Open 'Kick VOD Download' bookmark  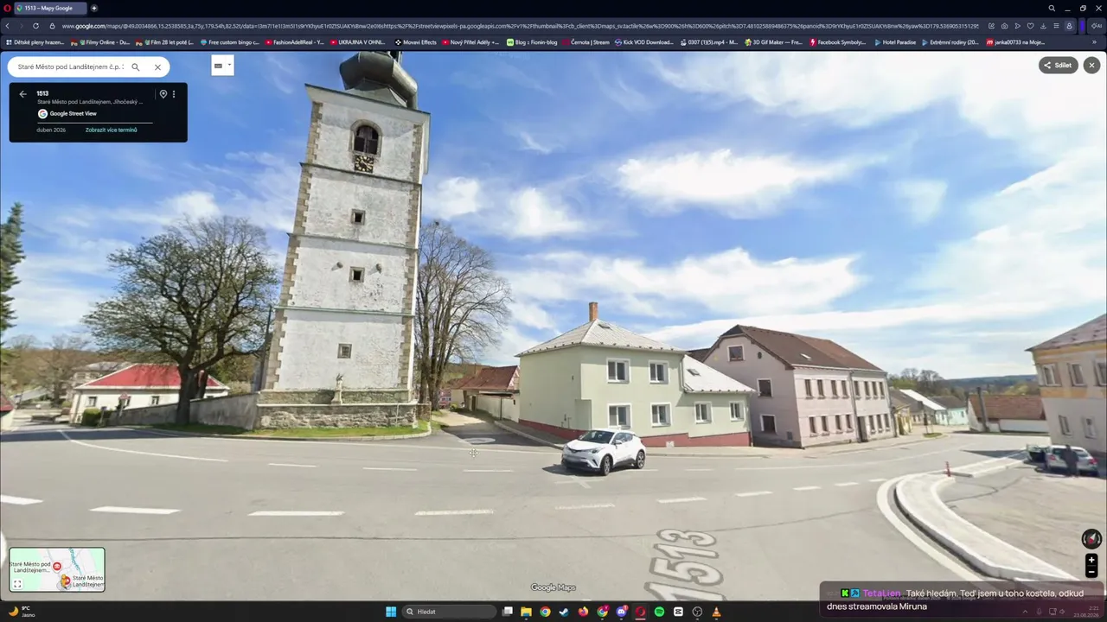[643, 41]
